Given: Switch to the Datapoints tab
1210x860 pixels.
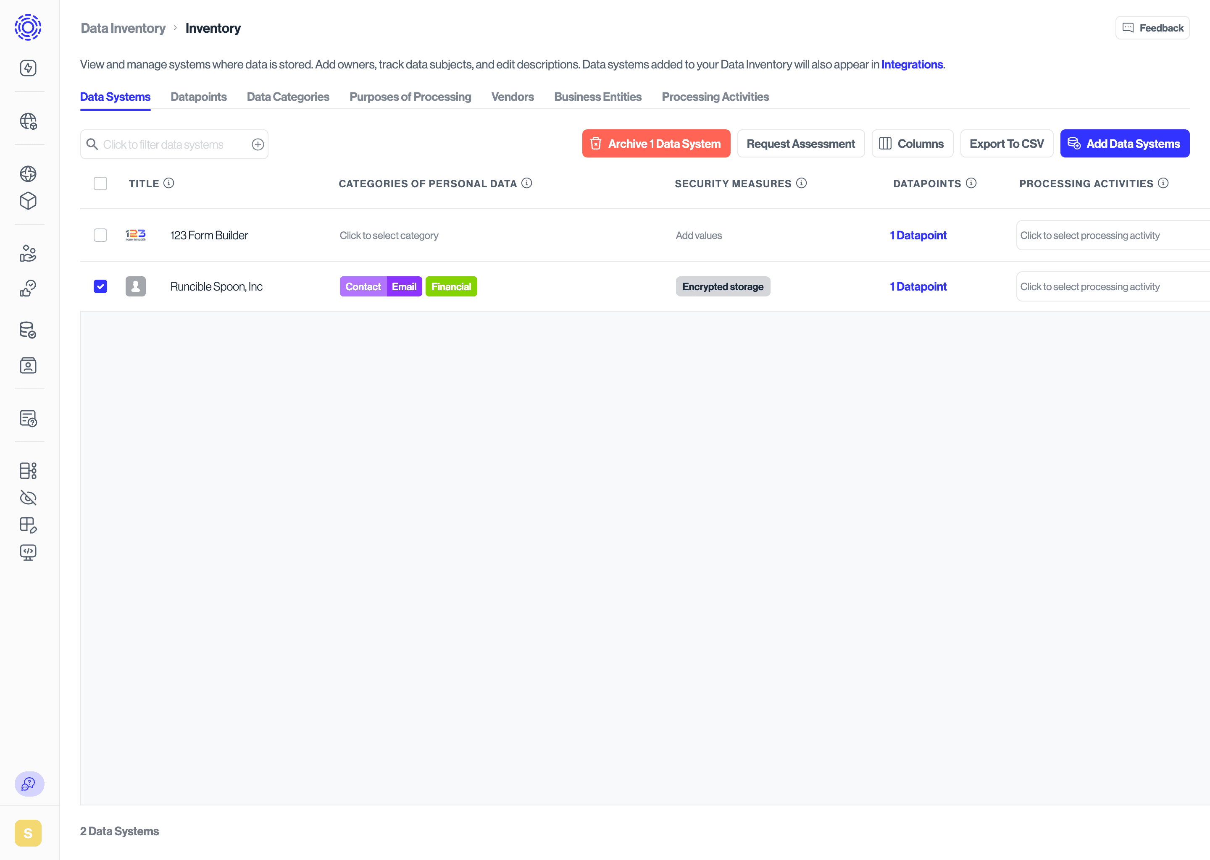Looking at the screenshot, I should click(199, 97).
